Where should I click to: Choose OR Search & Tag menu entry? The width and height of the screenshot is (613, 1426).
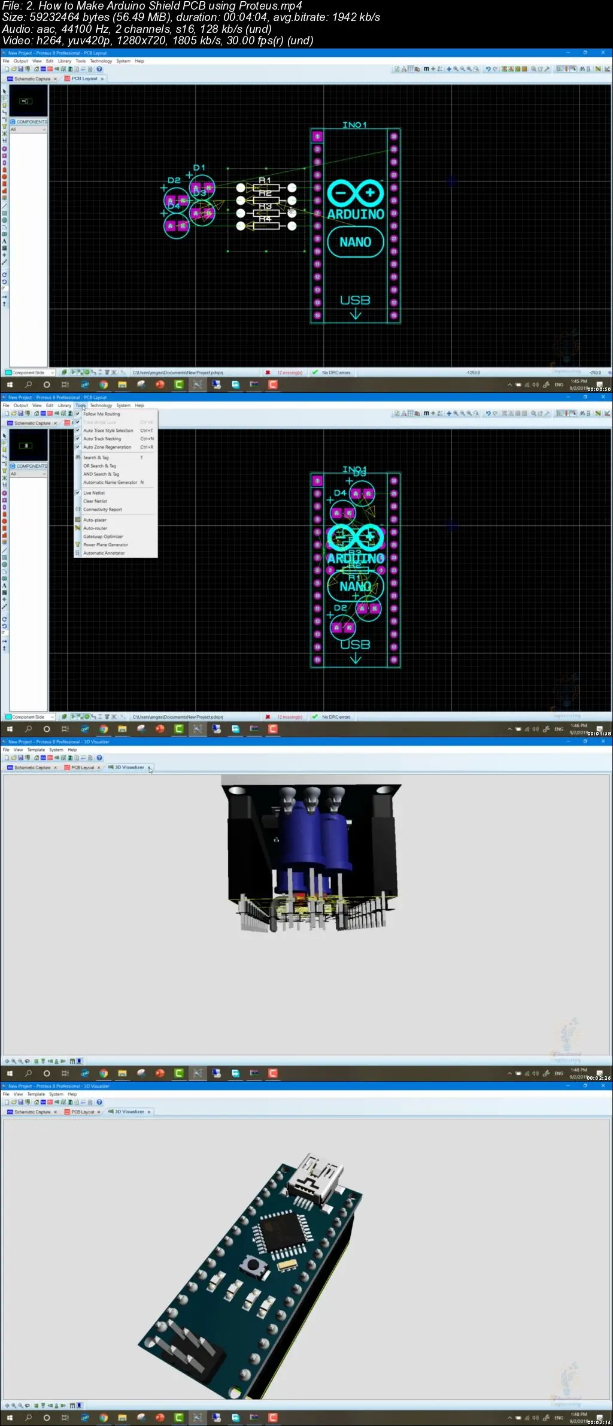coord(116,466)
